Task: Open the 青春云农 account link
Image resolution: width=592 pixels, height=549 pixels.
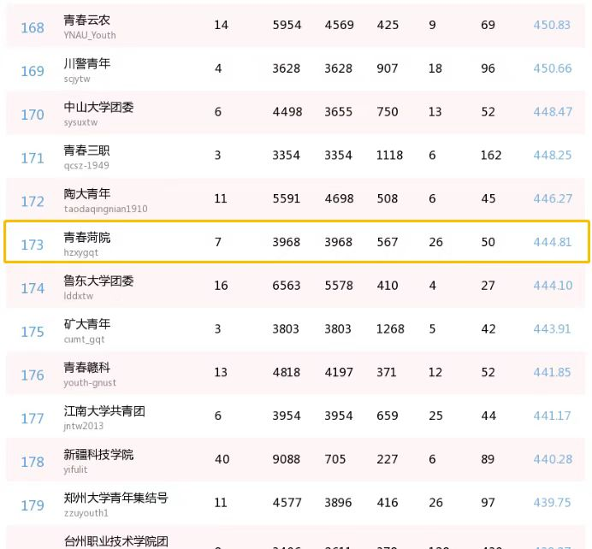Action: point(87,20)
